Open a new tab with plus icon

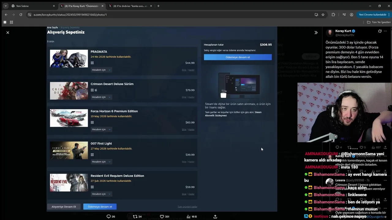158,6
